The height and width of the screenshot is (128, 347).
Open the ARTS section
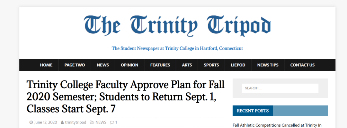[187, 65]
